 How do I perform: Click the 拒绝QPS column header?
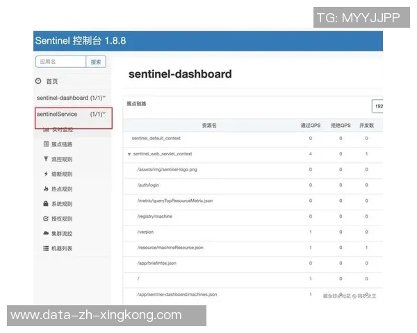click(341, 126)
